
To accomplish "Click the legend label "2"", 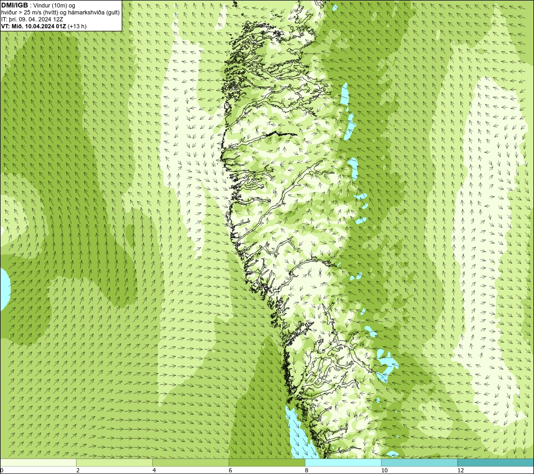I will click(78, 470).
